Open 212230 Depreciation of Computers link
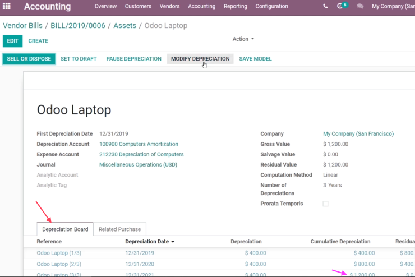 [141, 155]
